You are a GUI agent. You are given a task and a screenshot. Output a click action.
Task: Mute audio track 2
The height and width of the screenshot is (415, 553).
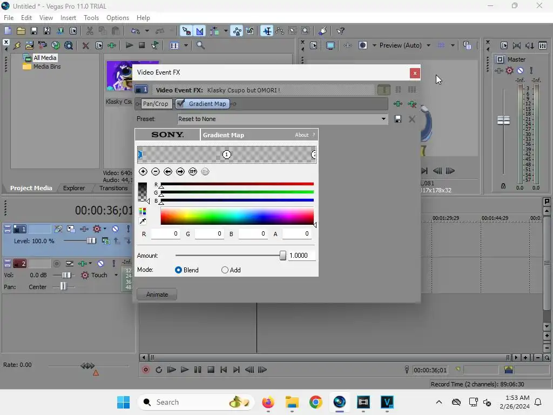(x=100, y=264)
